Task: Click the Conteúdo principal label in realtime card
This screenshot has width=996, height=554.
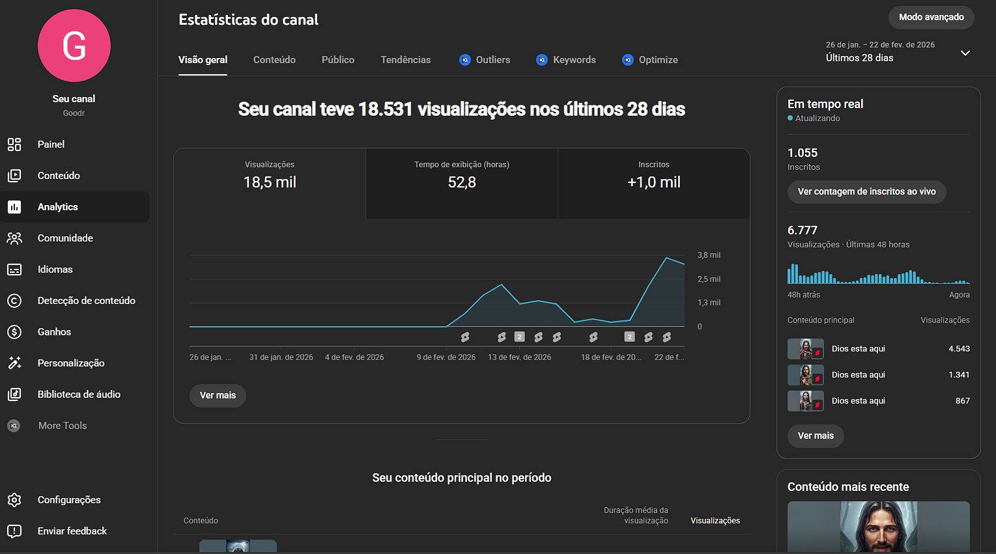Action: (821, 320)
